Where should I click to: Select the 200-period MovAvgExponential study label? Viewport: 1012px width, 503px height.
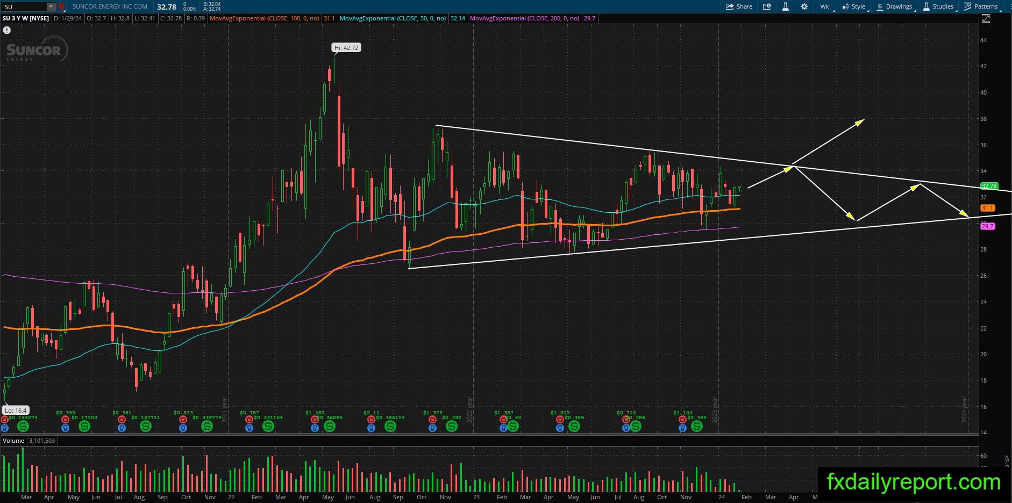tap(525, 18)
